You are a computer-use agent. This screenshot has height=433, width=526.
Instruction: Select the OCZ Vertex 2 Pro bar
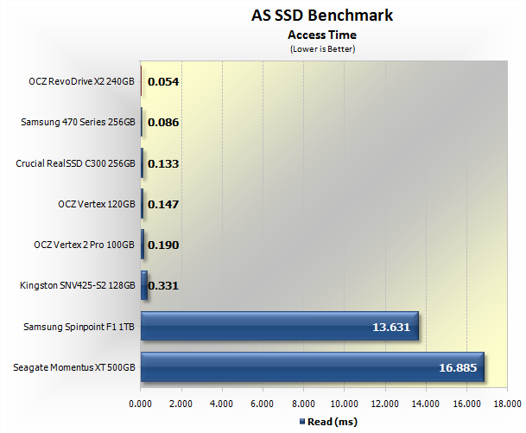tap(143, 245)
